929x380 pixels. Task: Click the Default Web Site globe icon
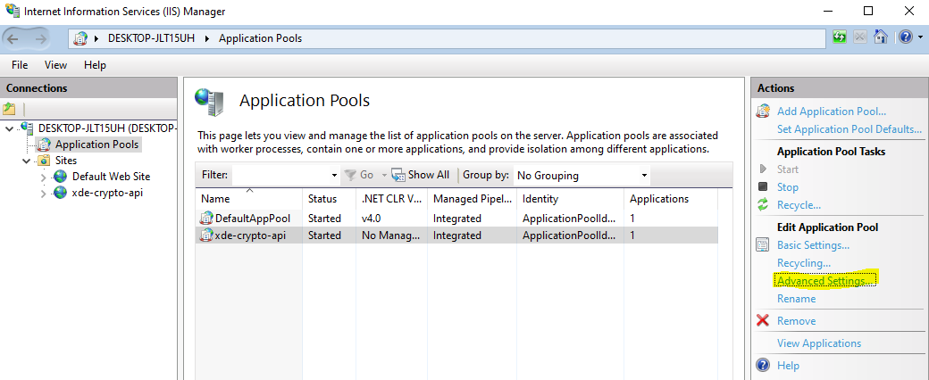[x=60, y=177]
